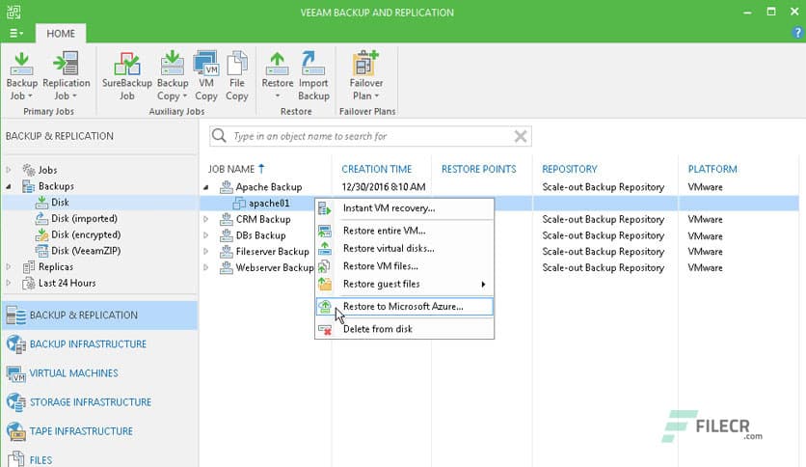Click the 12/30/2016 8:10 AM creation time cell

pyautogui.click(x=384, y=187)
